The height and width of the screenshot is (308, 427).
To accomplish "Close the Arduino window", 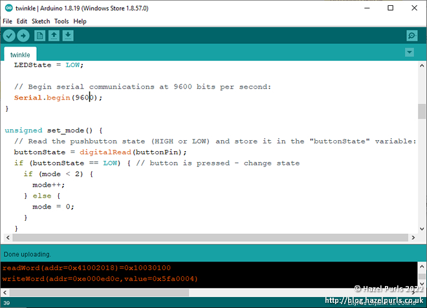I will [x=414, y=8].
